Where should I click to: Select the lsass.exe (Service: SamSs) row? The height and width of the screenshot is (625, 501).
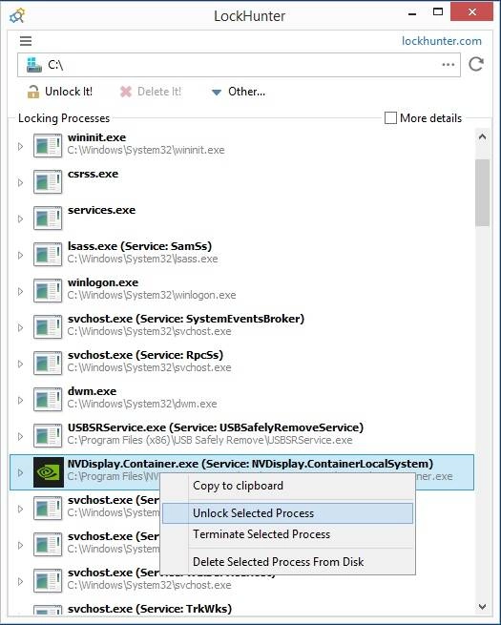point(139,246)
